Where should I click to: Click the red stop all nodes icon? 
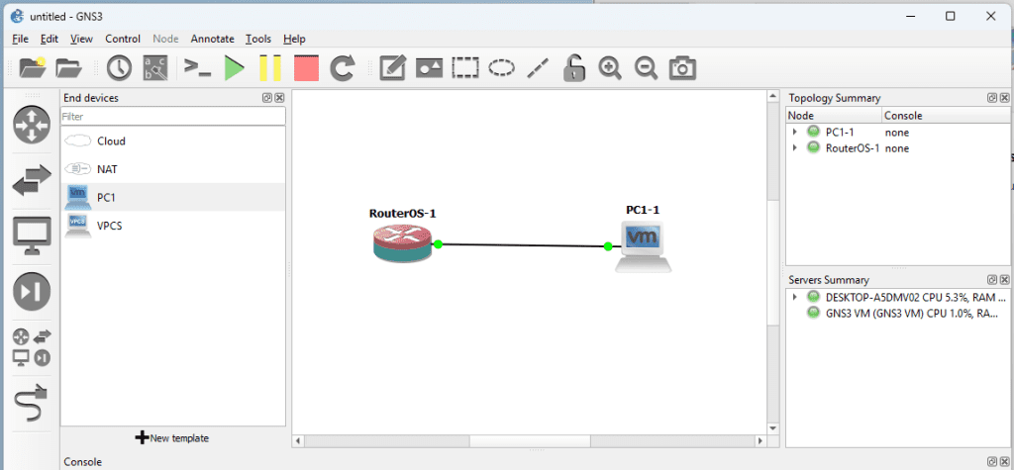click(306, 68)
